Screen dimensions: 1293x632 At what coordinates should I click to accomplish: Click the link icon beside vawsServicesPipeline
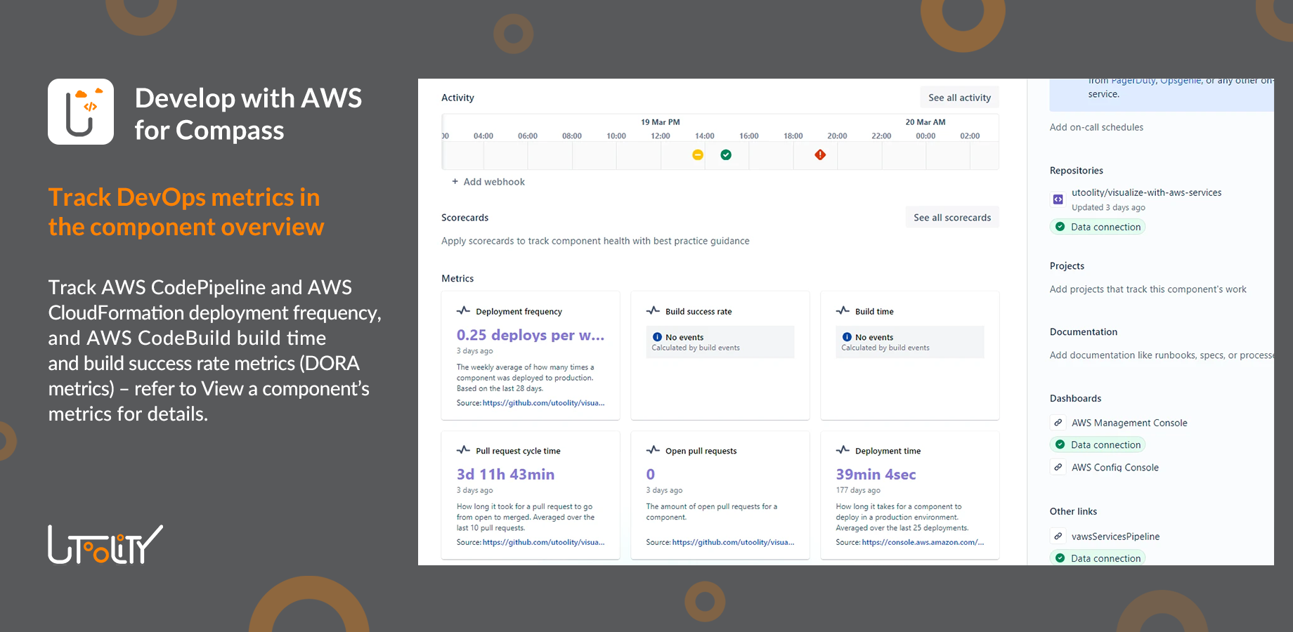[x=1058, y=536]
